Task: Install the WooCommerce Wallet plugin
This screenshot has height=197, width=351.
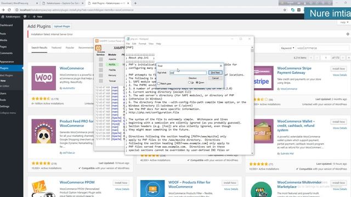Action: tap(338, 121)
